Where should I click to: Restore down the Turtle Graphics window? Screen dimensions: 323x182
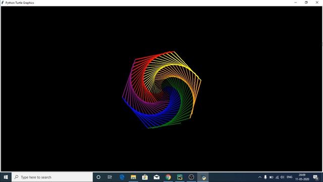click(x=306, y=3)
